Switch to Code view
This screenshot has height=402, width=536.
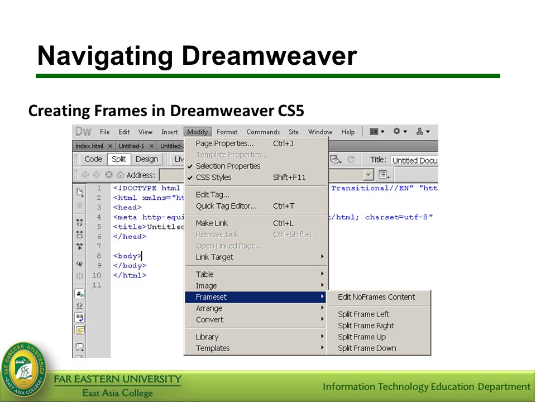[x=93, y=159]
